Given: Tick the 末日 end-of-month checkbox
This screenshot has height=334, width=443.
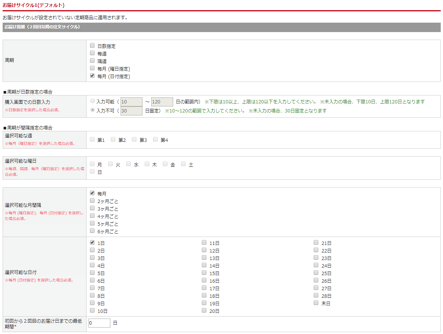Looking at the screenshot, I should click(x=316, y=303).
